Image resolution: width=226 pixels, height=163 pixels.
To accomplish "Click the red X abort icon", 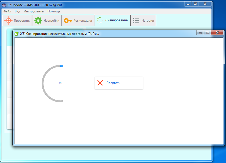I will point(100,83).
